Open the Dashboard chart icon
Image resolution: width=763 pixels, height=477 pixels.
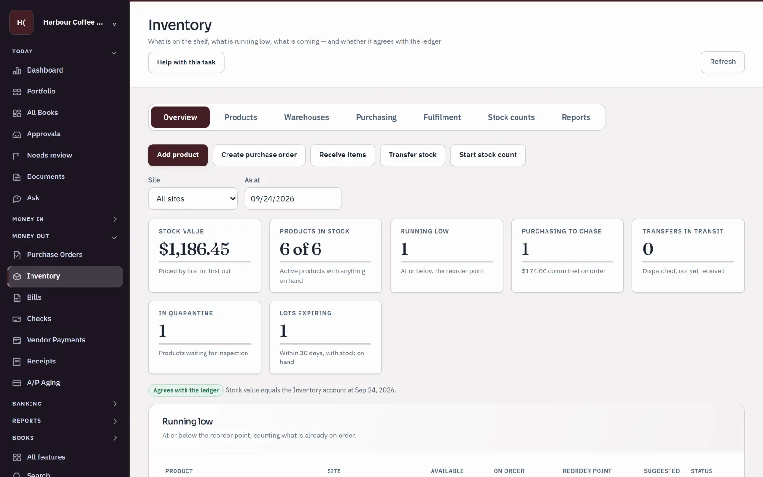coord(17,71)
